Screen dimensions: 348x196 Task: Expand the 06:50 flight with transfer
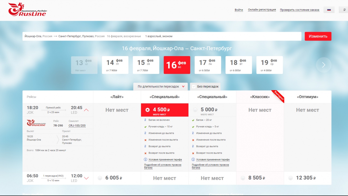click(86, 178)
